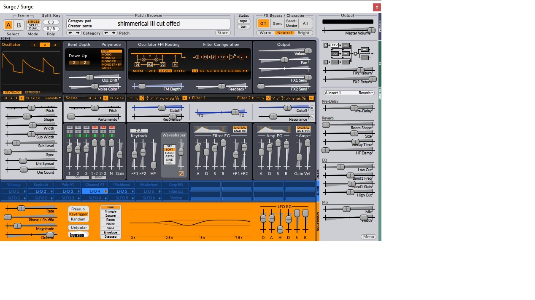The height and width of the screenshot is (300, 535).
Task: Select oscillator tab 1
Action: (34, 45)
